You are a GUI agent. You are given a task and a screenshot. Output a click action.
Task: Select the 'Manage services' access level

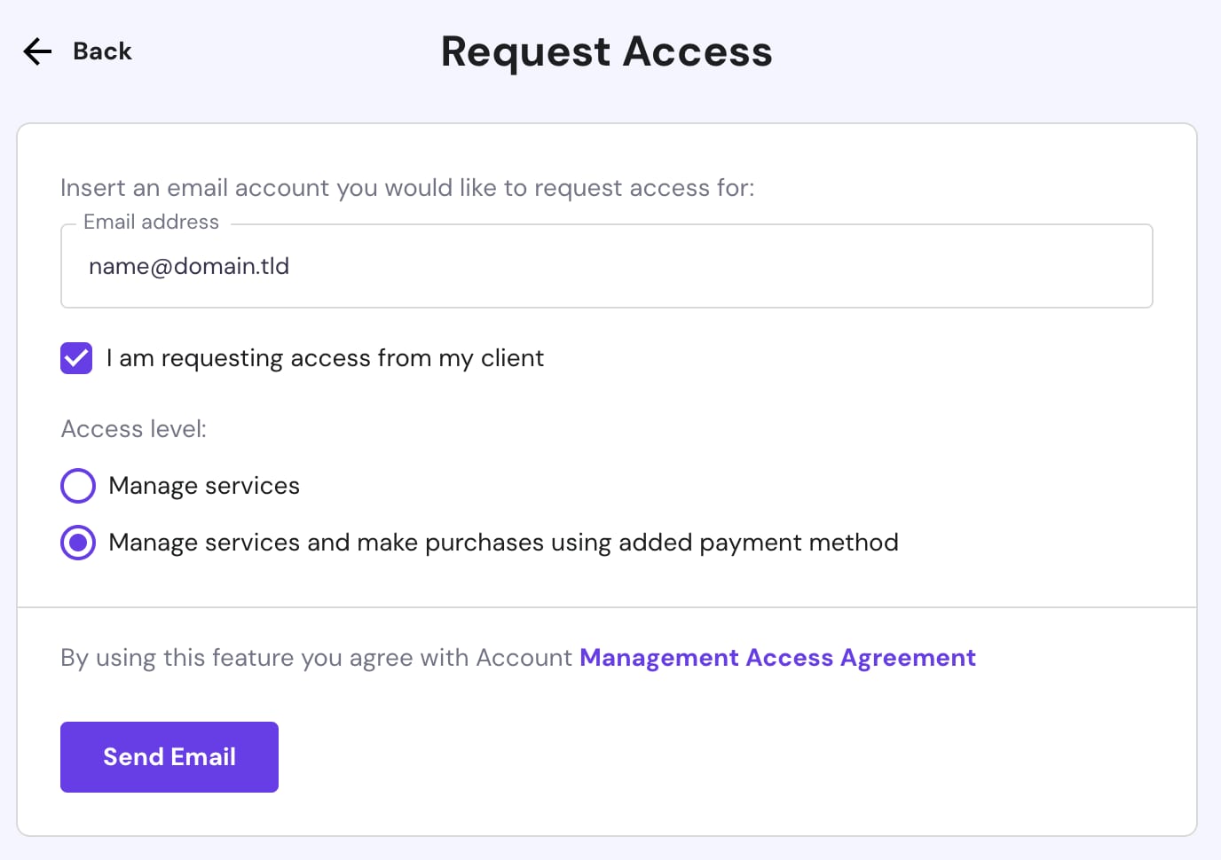[78, 485]
